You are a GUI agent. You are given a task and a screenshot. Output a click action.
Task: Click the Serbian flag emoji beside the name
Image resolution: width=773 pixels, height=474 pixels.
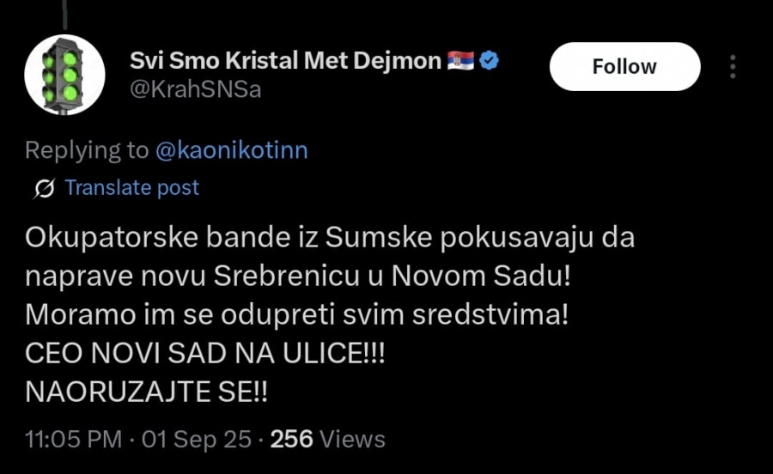coord(461,61)
